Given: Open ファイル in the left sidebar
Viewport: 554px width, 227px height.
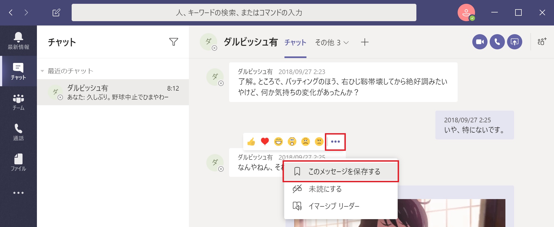Looking at the screenshot, I should click(x=18, y=162).
